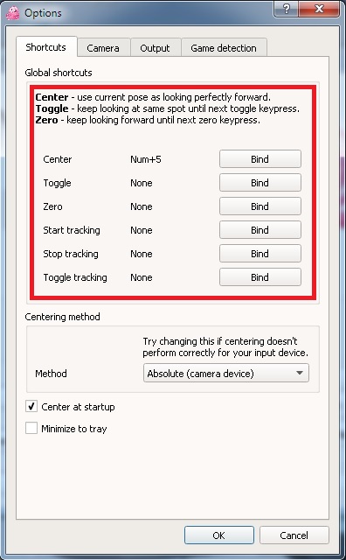Viewport: 346px width, 560px height.
Task: Open the Output tab
Action: [x=155, y=48]
